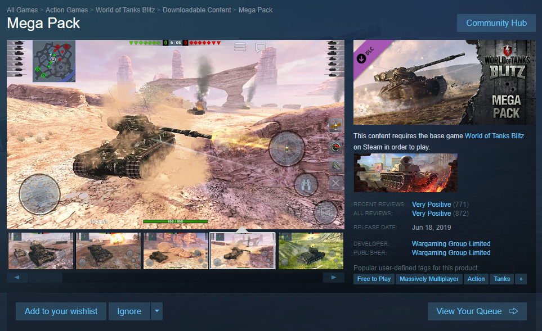Click the battle timer 6:05
This screenshot has width=542, height=331.
point(176,43)
